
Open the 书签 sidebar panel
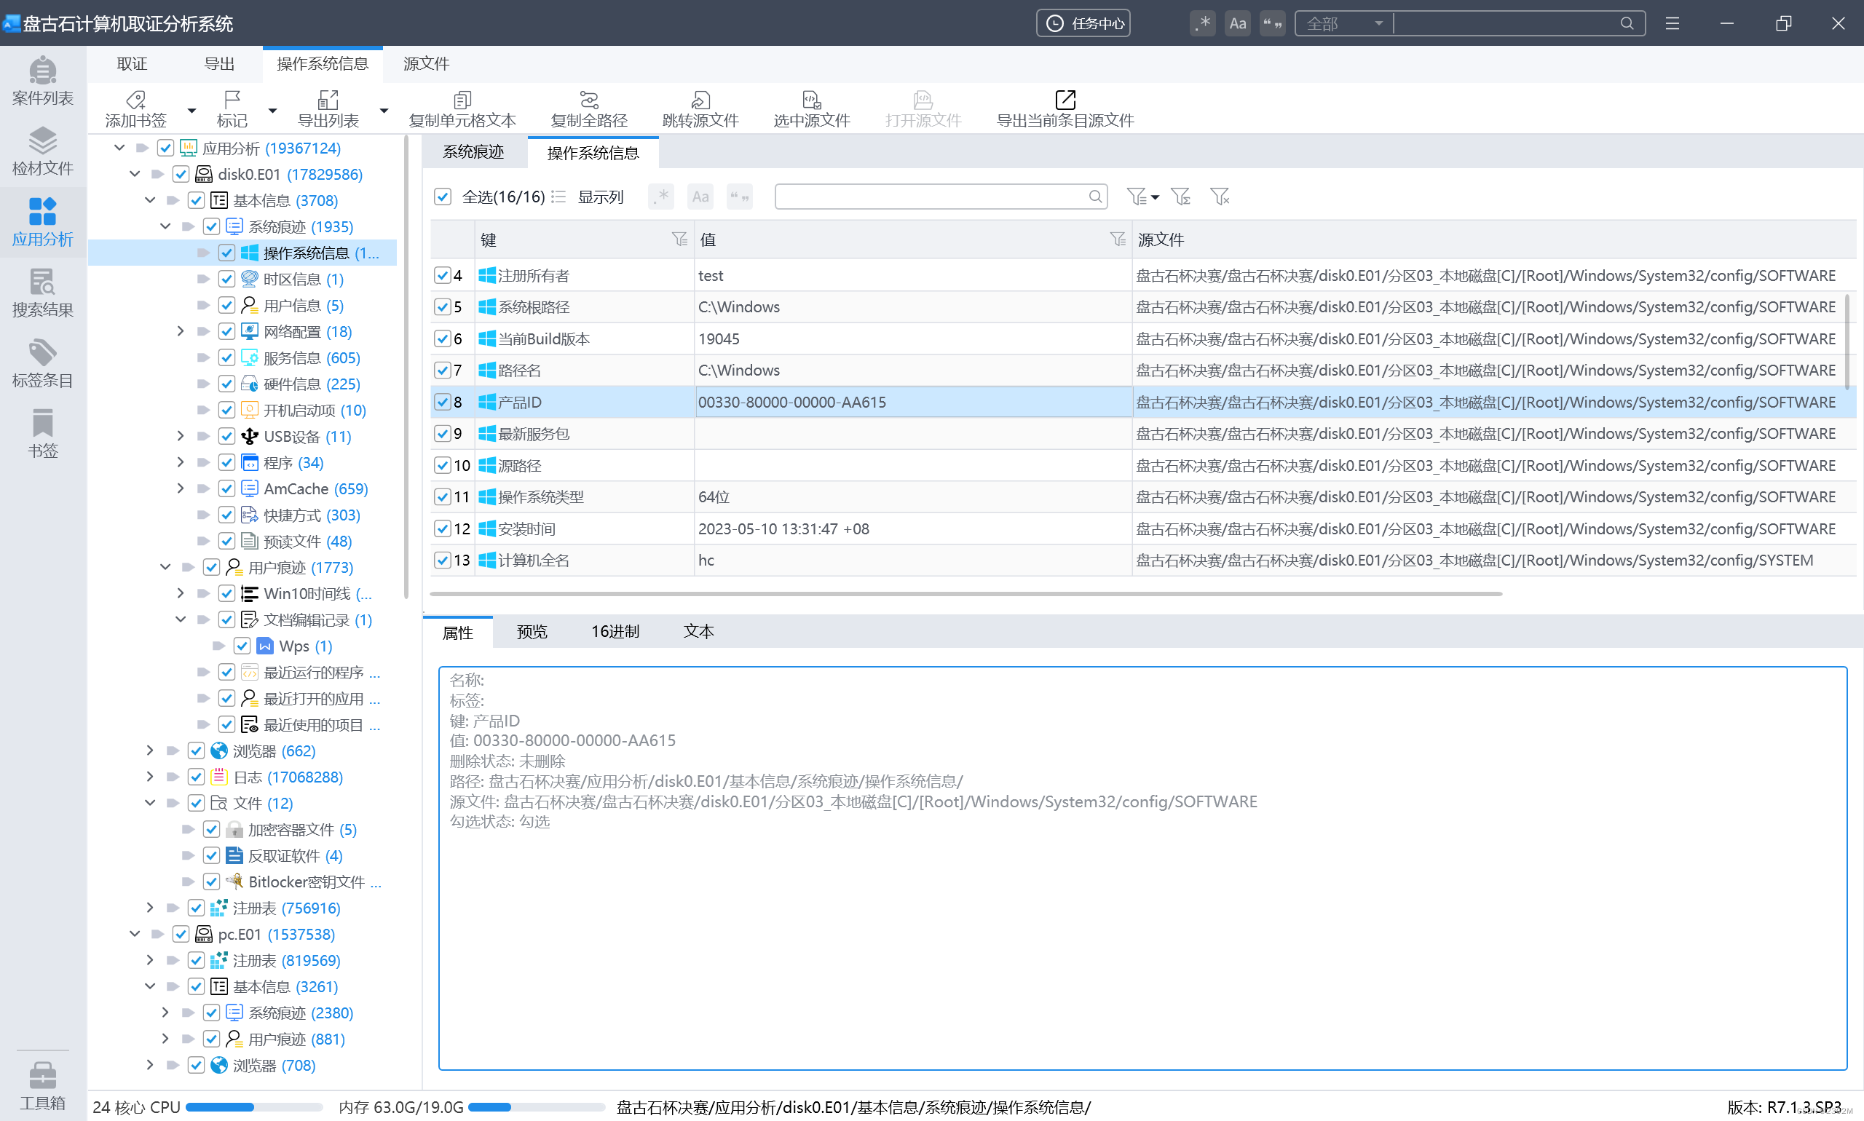tap(42, 434)
